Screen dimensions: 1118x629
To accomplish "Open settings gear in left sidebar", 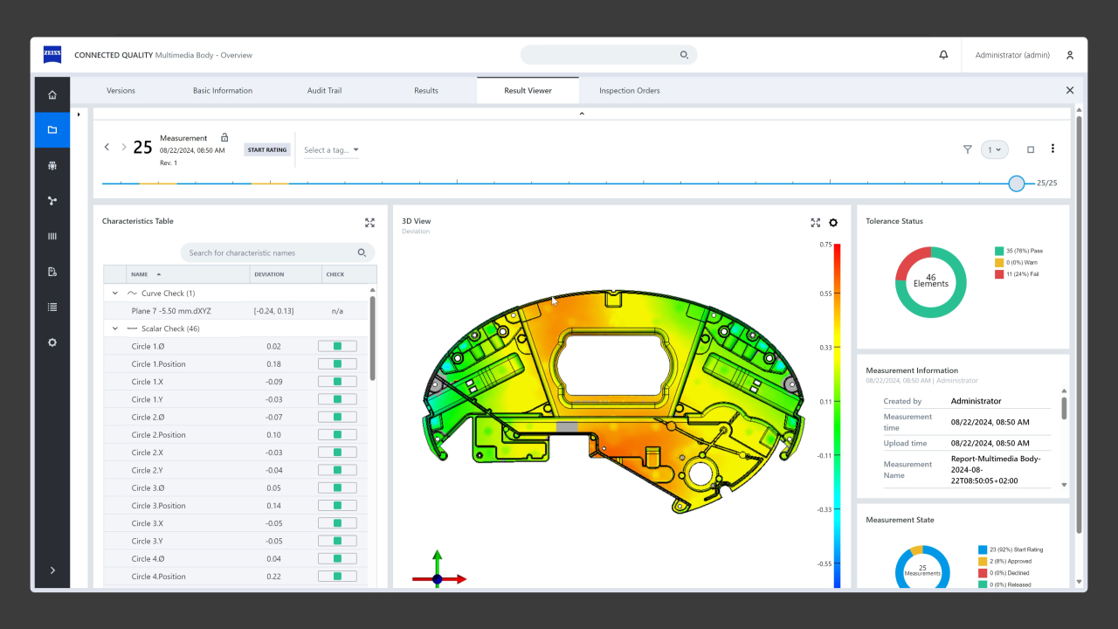I will [52, 342].
